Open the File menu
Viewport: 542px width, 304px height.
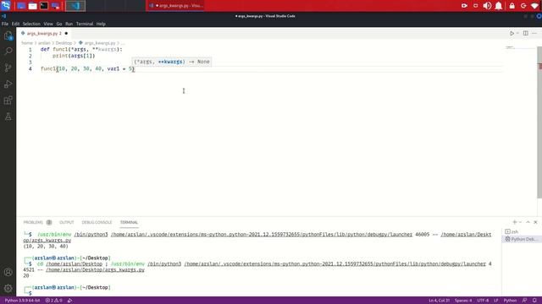pyautogui.click(x=5, y=24)
